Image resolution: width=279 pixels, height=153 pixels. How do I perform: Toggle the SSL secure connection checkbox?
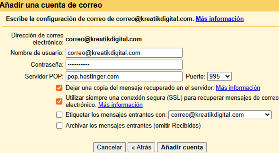click(x=59, y=101)
